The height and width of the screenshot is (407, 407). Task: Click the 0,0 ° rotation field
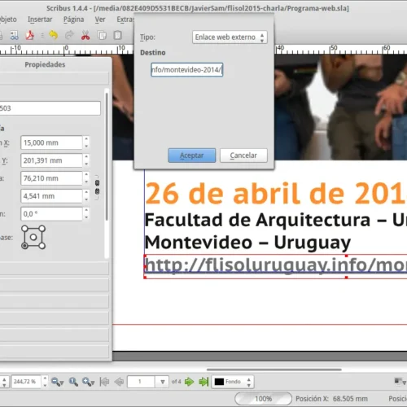tap(51, 214)
